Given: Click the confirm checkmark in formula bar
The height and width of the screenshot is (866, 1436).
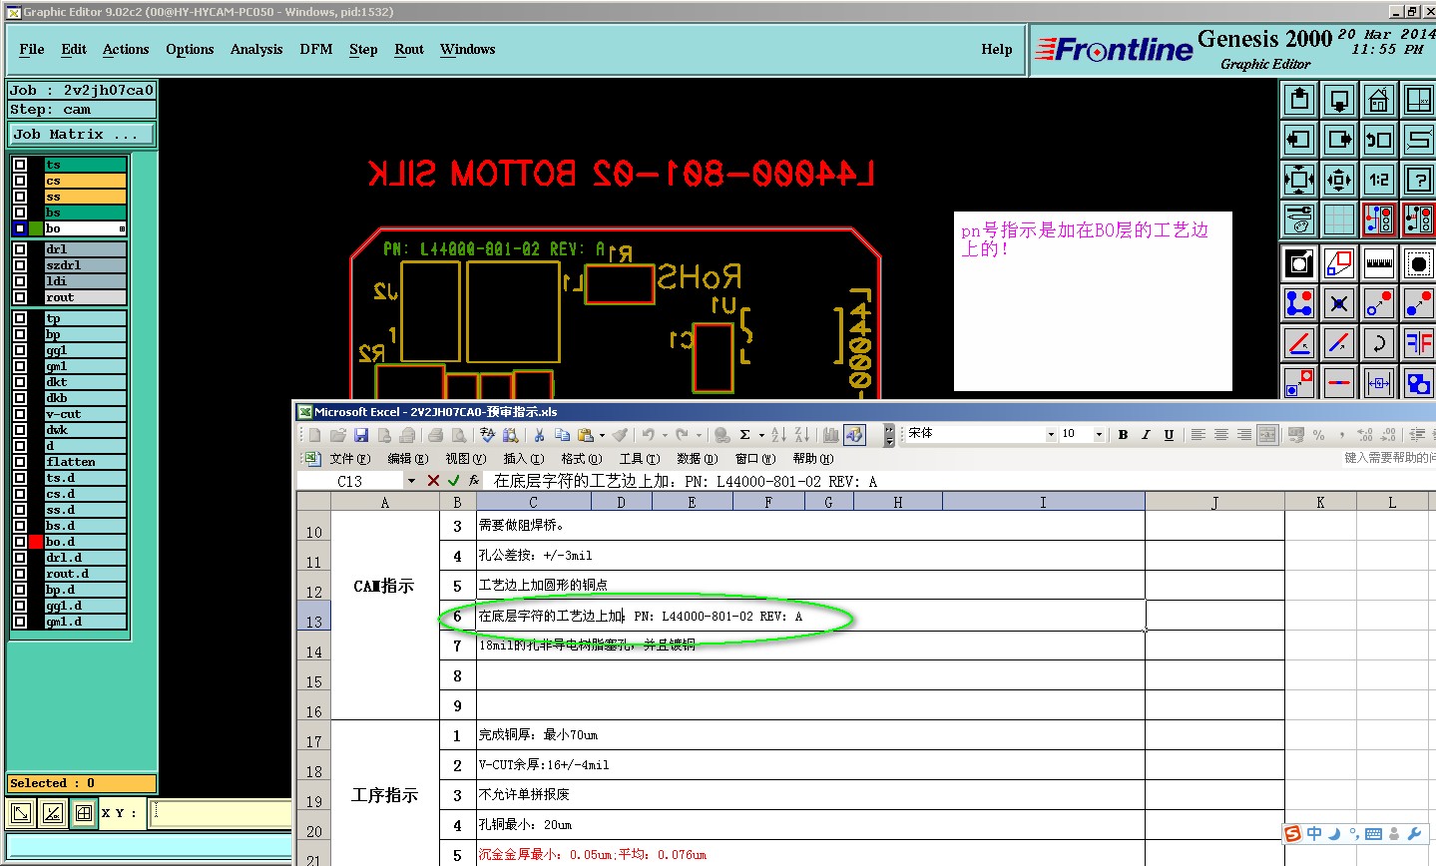Looking at the screenshot, I should click(454, 481).
